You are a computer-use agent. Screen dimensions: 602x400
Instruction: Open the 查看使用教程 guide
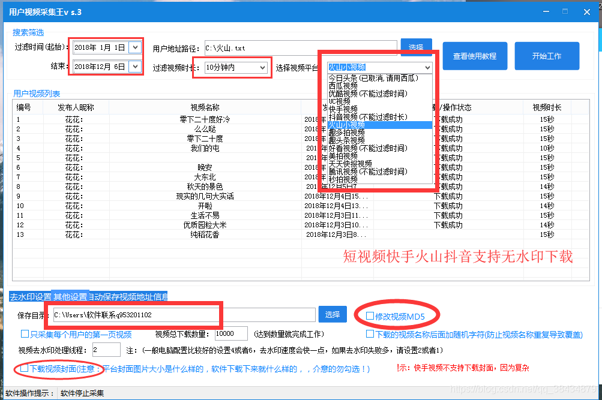pyautogui.click(x=474, y=55)
